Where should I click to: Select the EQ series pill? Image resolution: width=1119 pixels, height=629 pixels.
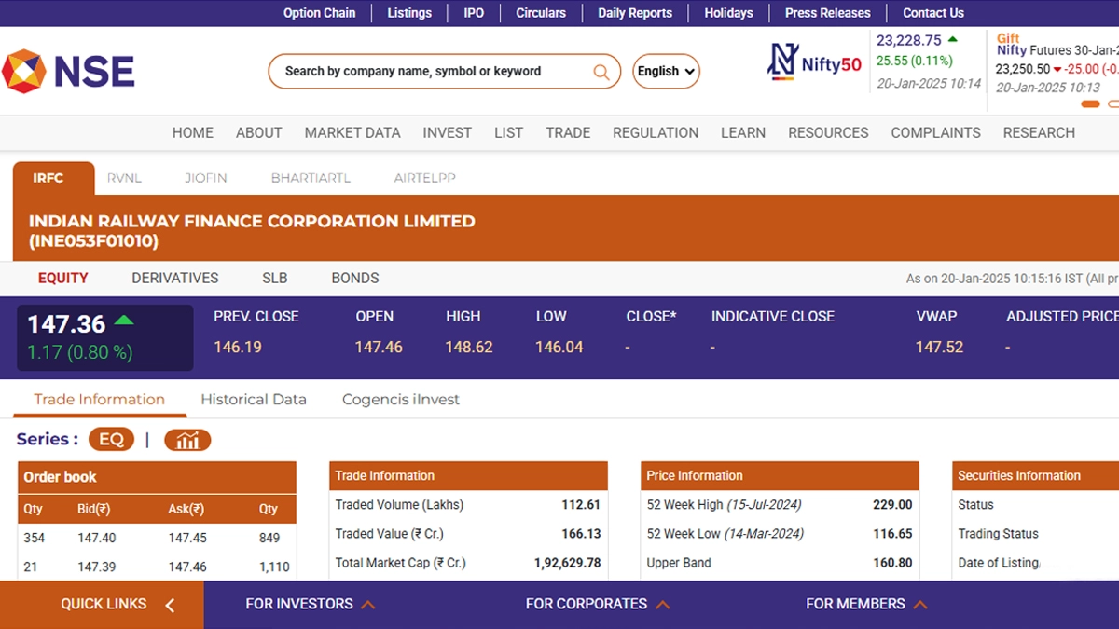[x=111, y=440]
